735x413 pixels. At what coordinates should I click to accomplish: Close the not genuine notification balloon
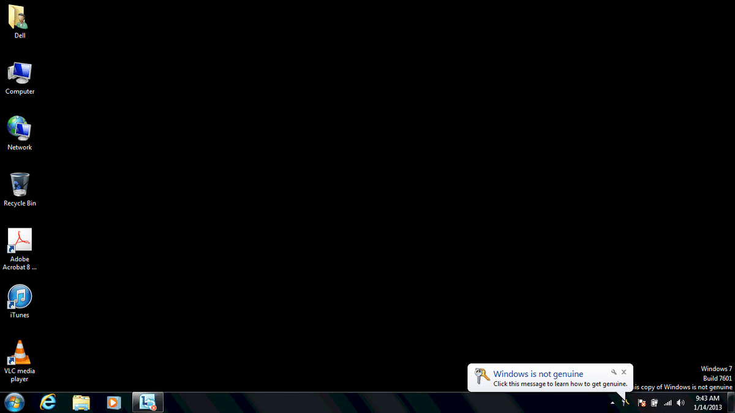pos(624,372)
